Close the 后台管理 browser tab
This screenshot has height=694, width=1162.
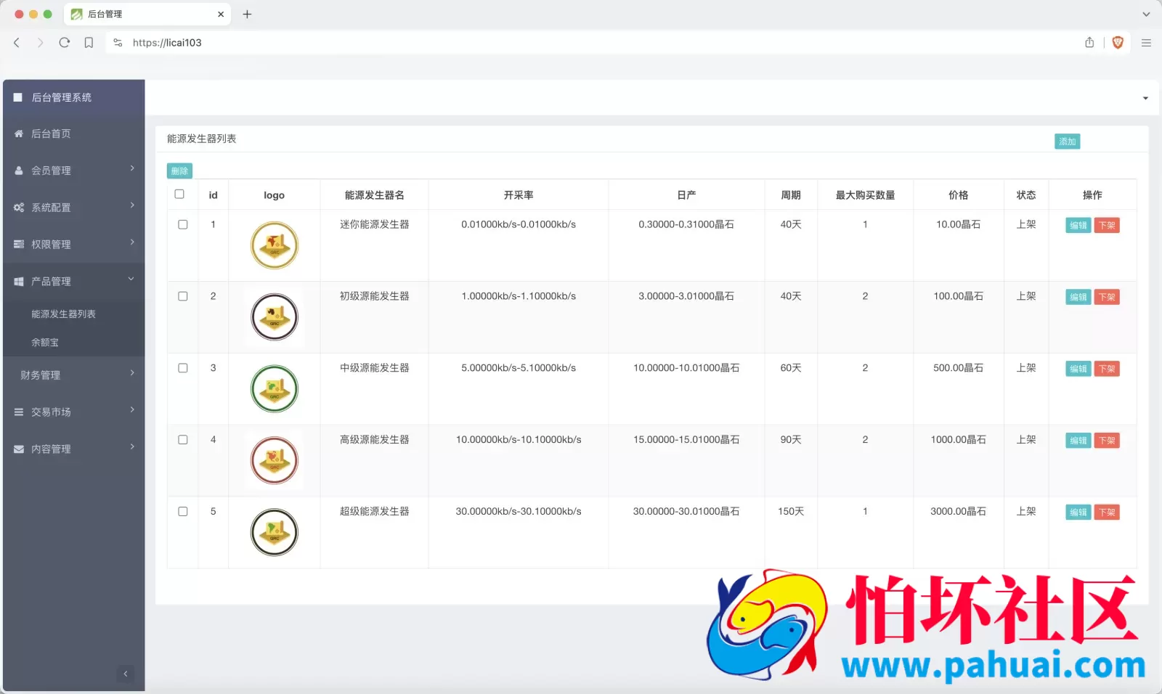click(221, 14)
